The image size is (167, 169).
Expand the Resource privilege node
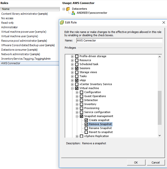coord(72,60)
